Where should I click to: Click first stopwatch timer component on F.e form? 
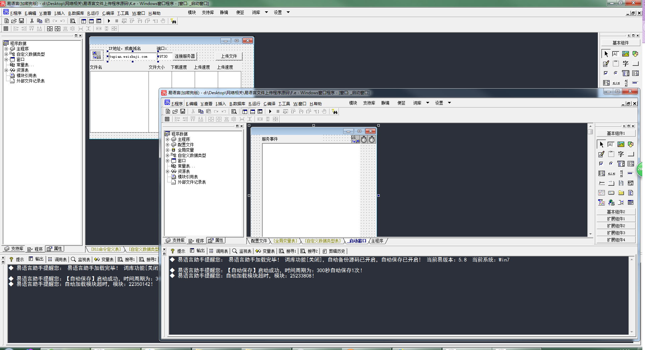pos(364,140)
